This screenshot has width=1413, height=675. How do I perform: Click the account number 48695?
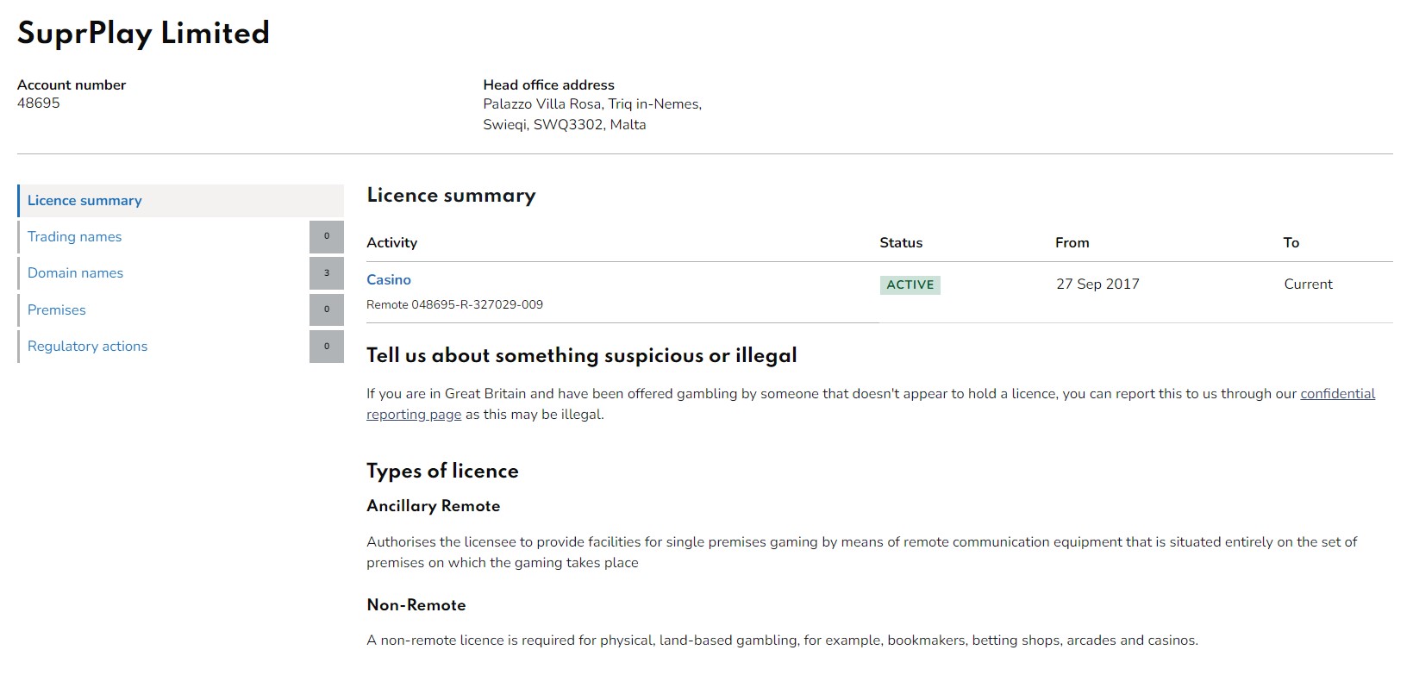[x=39, y=103]
